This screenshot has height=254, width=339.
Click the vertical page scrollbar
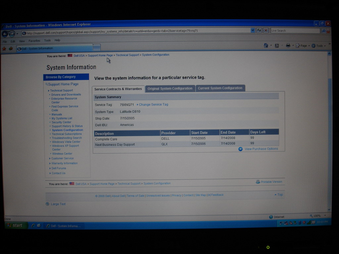[329, 132]
